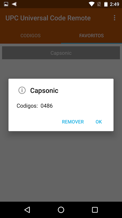The image size is (122, 218).
Task: Select the Capsonic entry in favorites list
Action: [x=61, y=53]
